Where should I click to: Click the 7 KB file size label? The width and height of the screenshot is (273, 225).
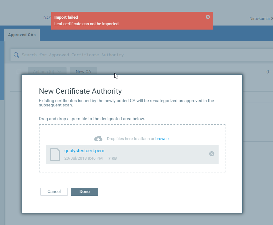coord(112,158)
